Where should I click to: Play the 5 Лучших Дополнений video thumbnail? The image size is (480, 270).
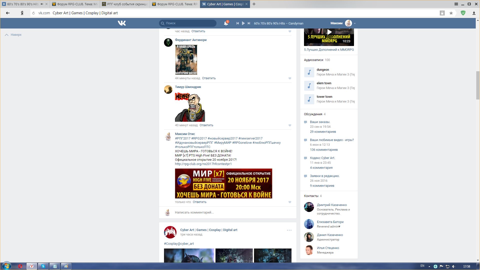pyautogui.click(x=329, y=32)
